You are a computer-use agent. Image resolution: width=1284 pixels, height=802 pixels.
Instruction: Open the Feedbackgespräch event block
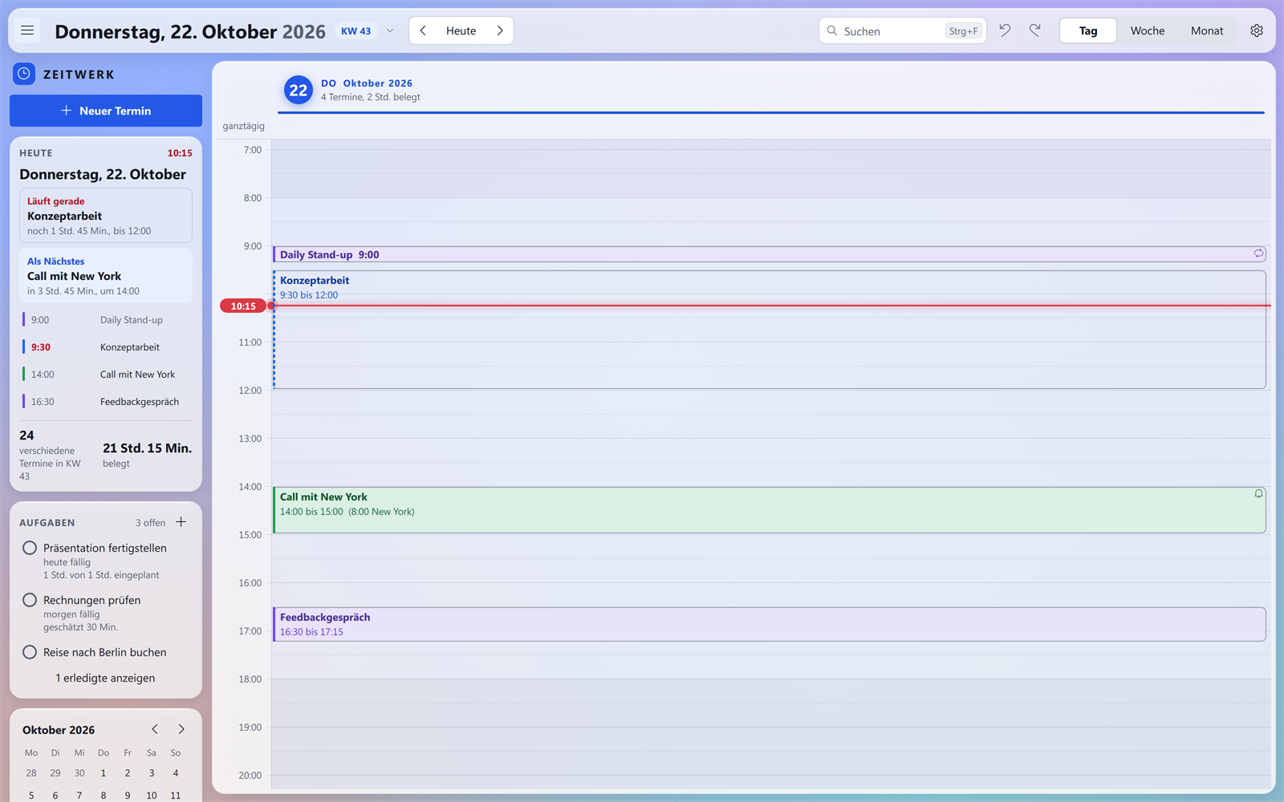[x=770, y=624]
